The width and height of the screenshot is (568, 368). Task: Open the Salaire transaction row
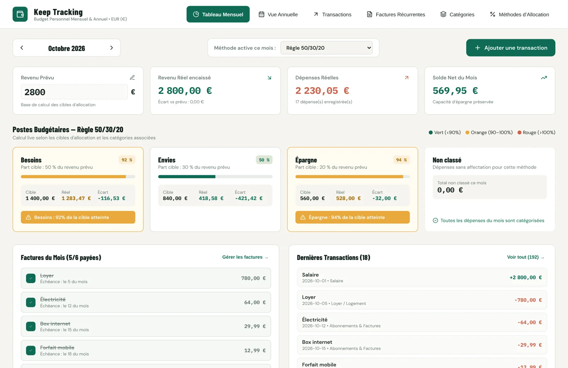(422, 278)
